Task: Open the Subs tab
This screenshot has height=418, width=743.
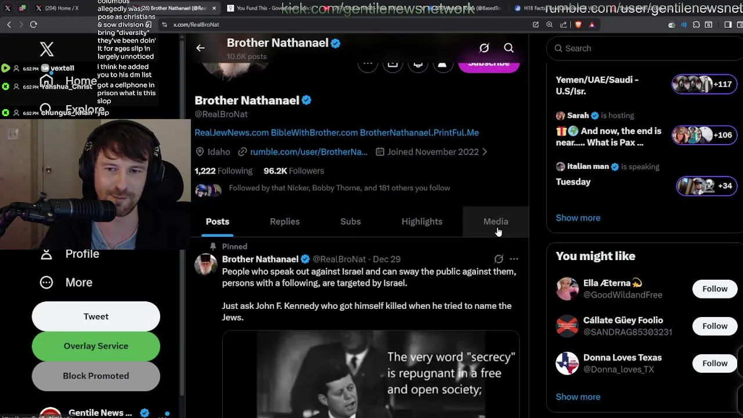Action: coord(351,221)
